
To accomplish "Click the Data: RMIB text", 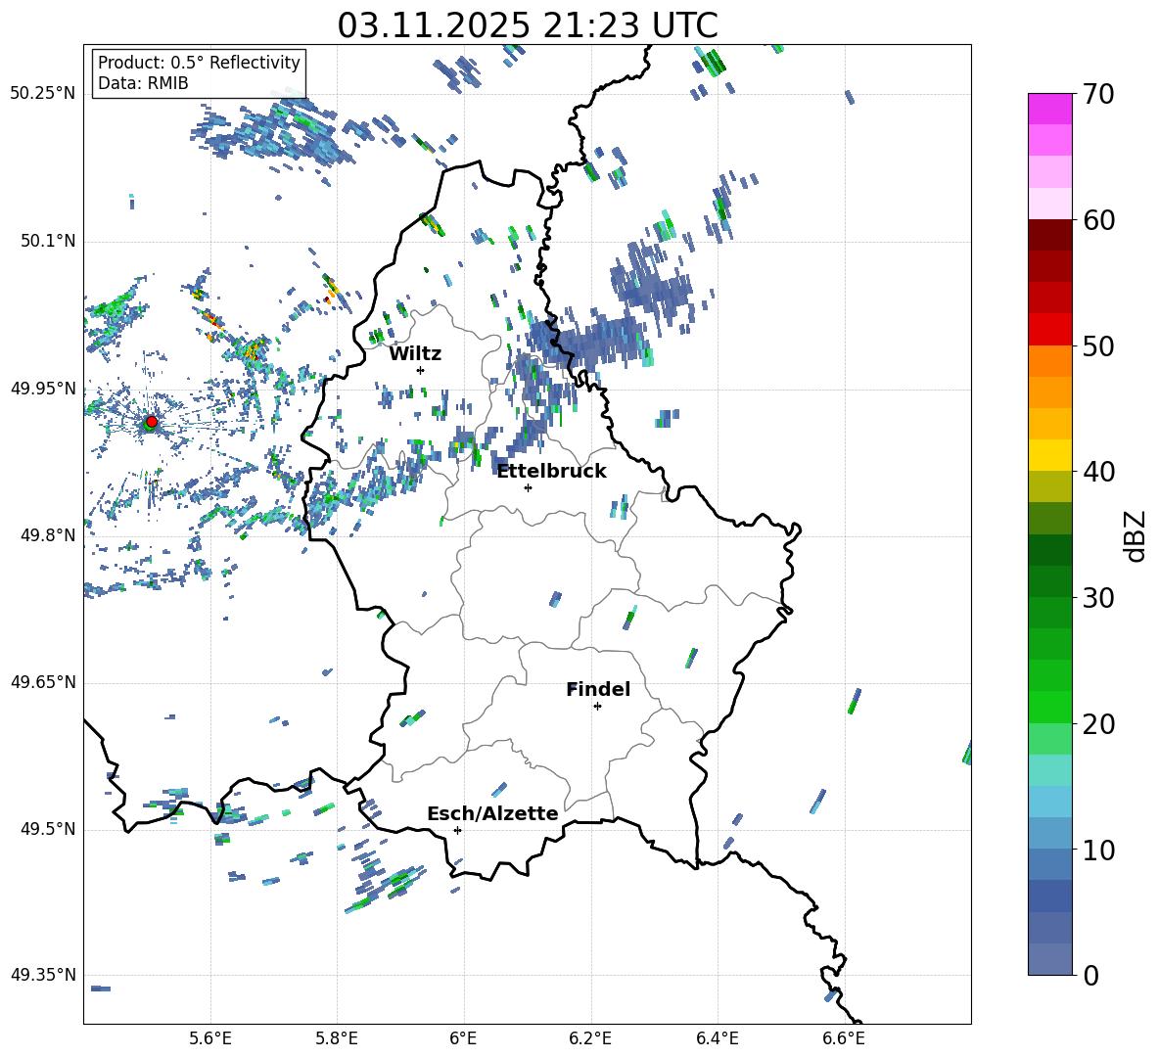I will point(143,83).
